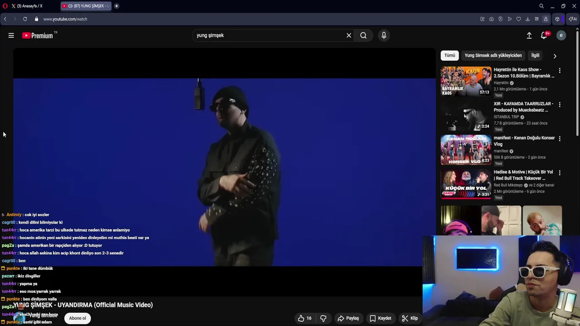This screenshot has width=580, height=326.
Task: Open options for XIR KAFAMDA TAARRUZLAR video
Action: 560,105
